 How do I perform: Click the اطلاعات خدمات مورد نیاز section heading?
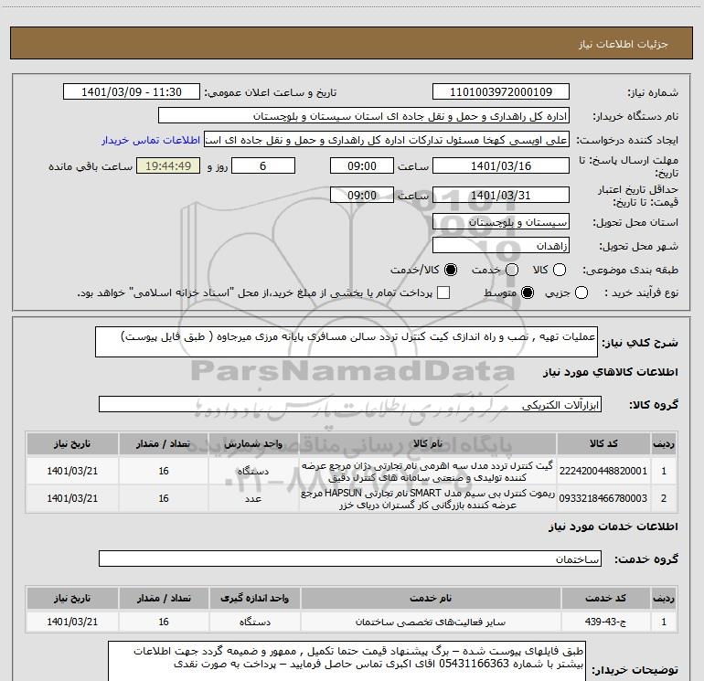[x=613, y=527]
